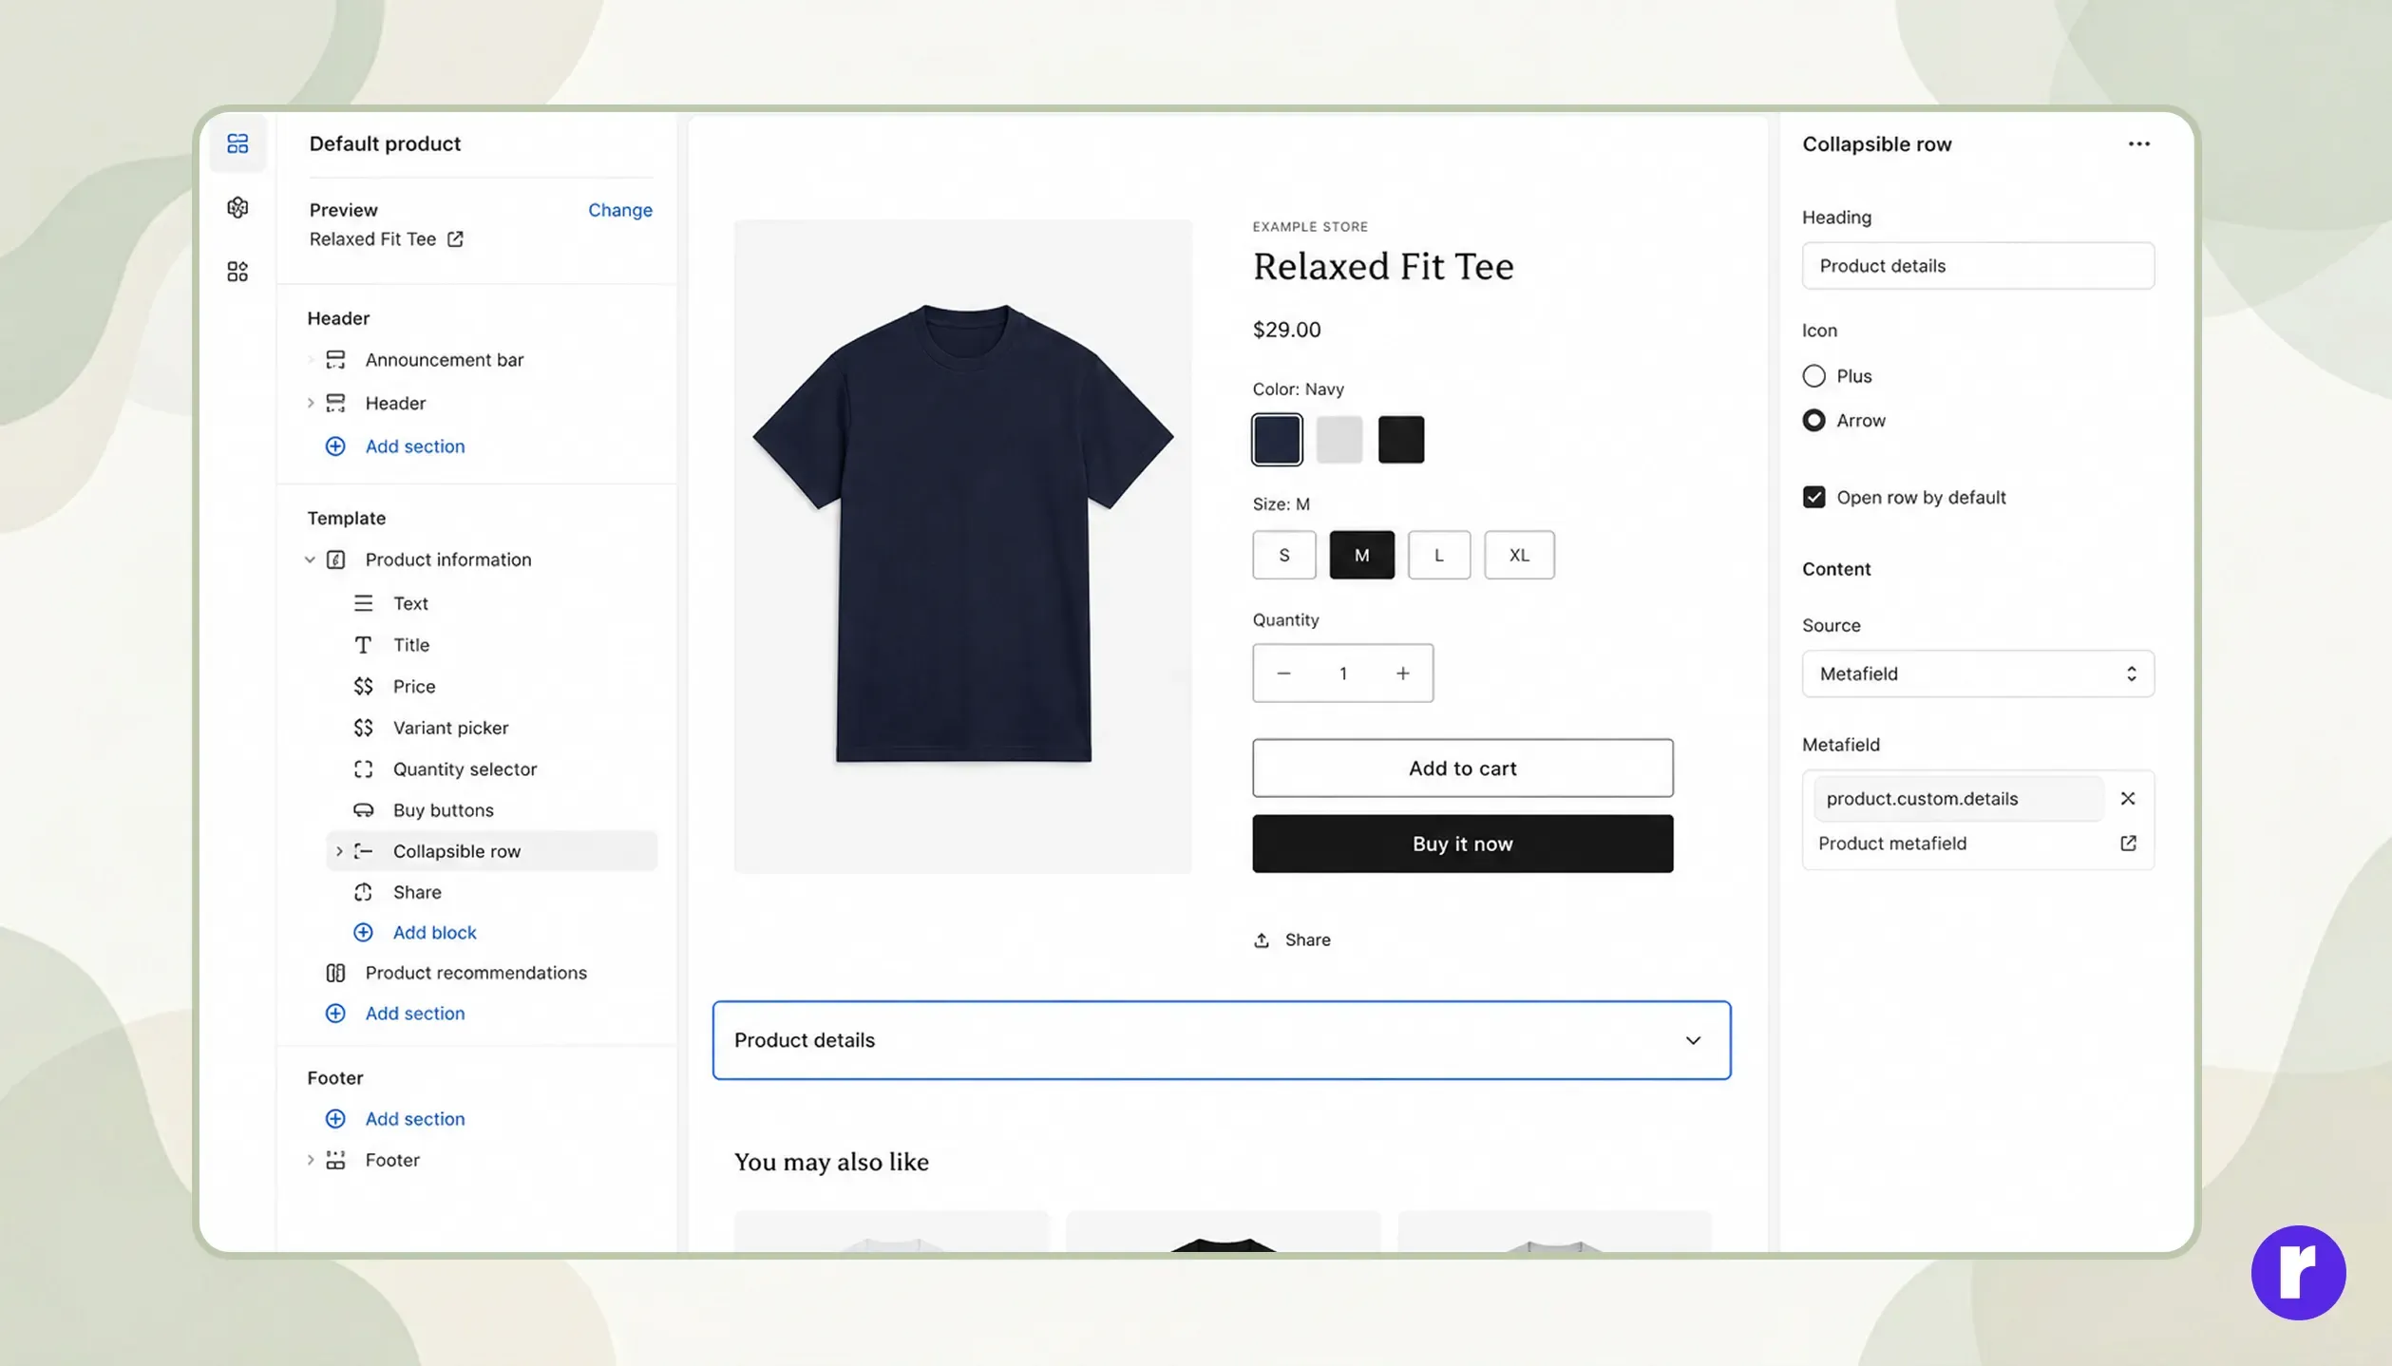Image resolution: width=2392 pixels, height=1366 pixels.
Task: Open the Product metafield external link icon
Action: (2128, 843)
